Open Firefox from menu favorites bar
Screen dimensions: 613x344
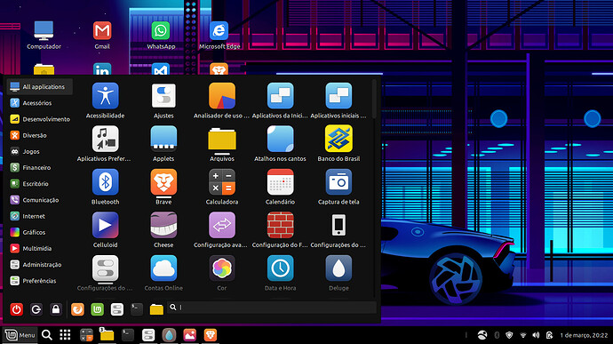(77, 309)
